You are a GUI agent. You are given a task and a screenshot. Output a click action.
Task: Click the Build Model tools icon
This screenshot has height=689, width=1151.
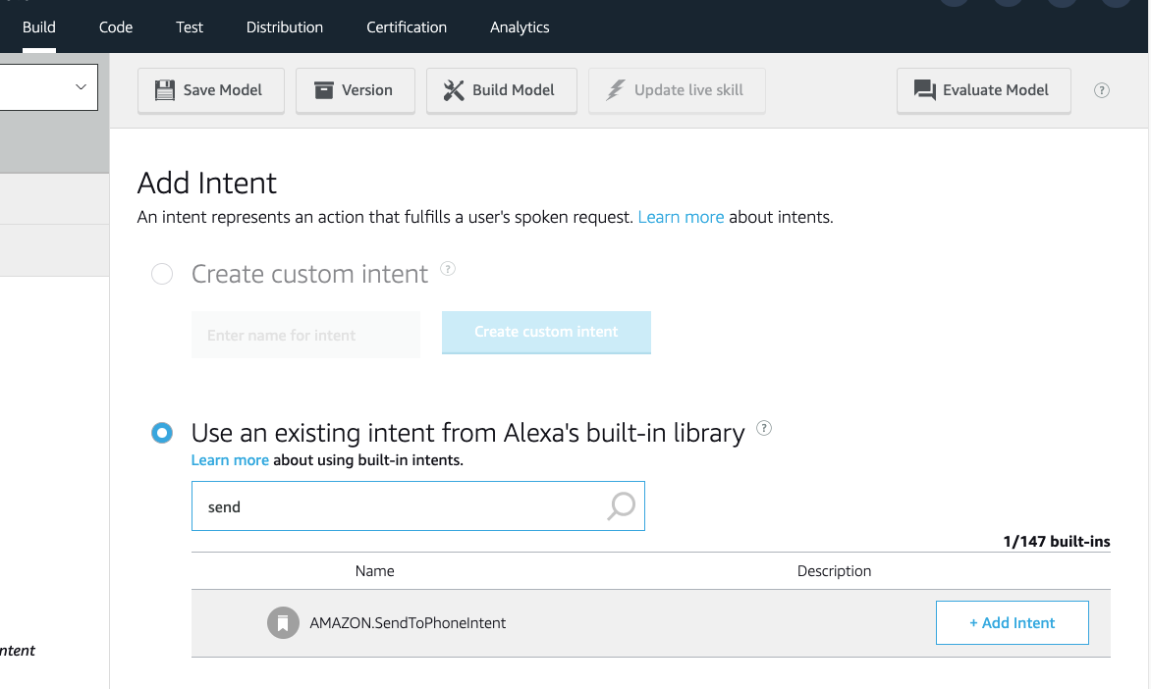click(453, 90)
